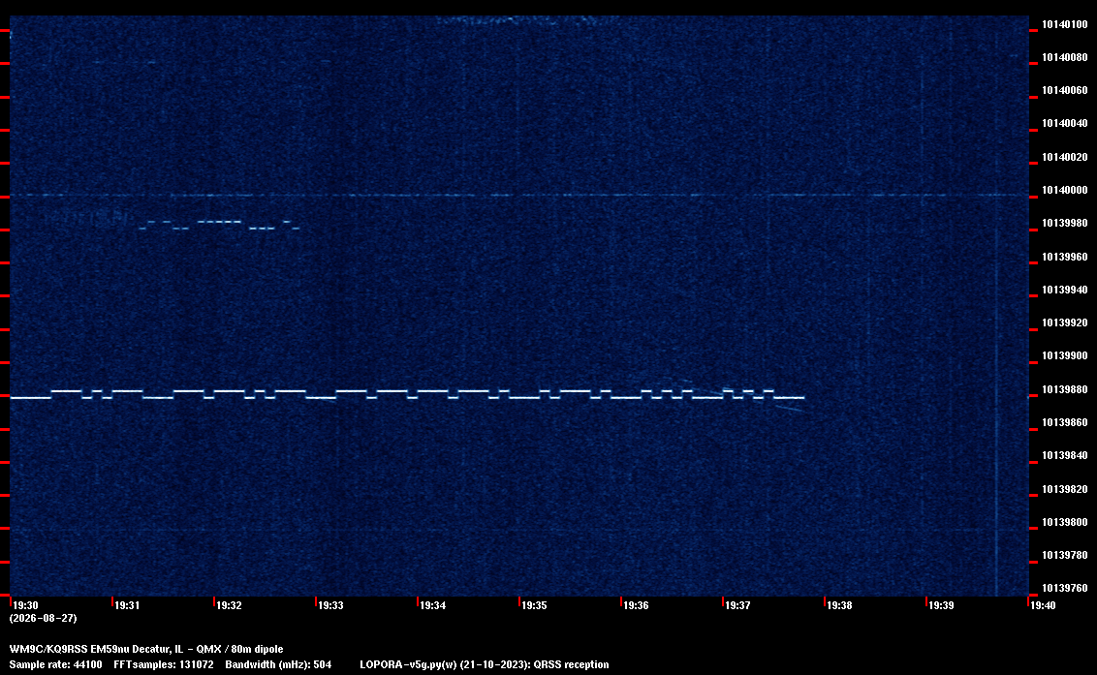Screen dimensions: 1097x675
Task: Click the 19:37 time axis label
Action: pyautogui.click(x=737, y=605)
